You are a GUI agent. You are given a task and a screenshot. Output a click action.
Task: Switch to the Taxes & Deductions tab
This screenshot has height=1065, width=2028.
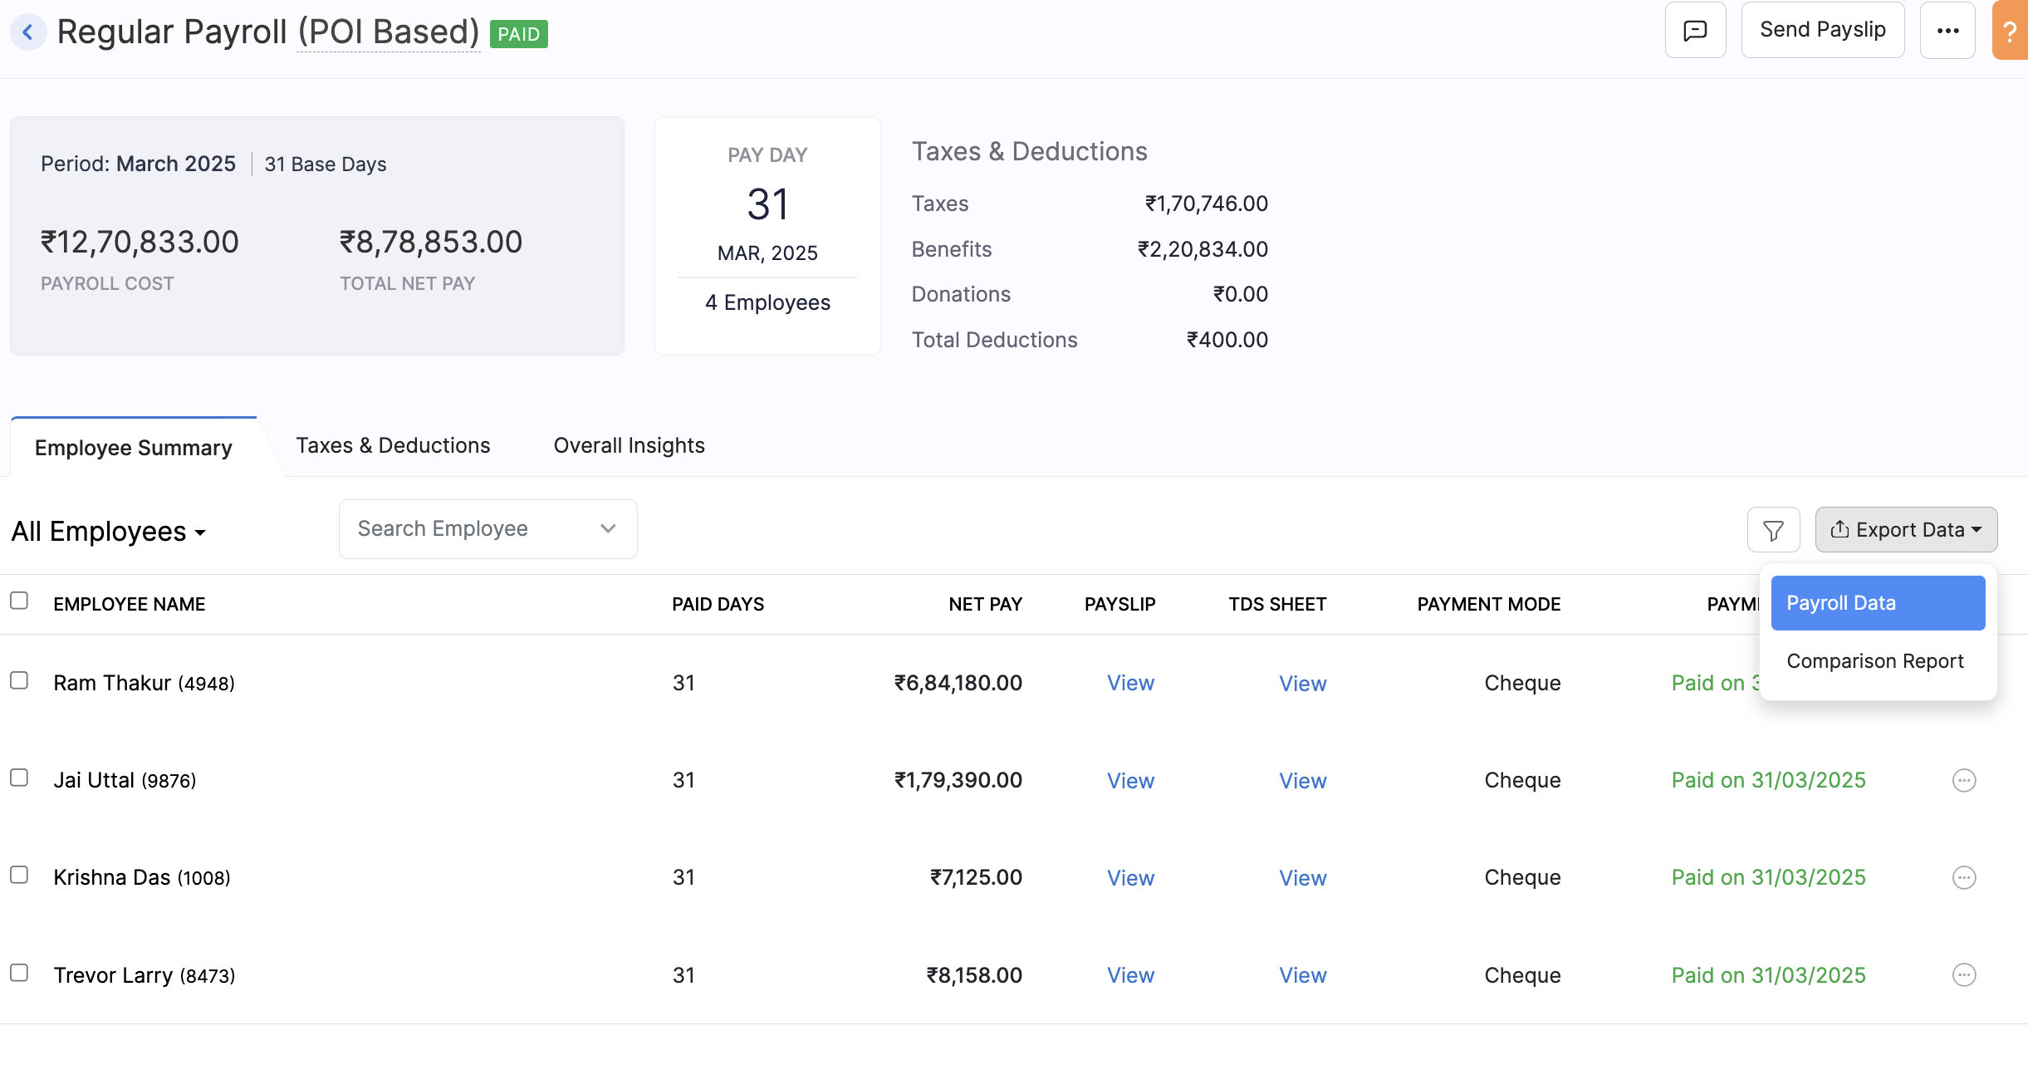pos(394,445)
